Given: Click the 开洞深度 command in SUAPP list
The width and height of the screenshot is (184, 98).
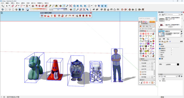Looking at the screenshot, I should (x=144, y=74).
